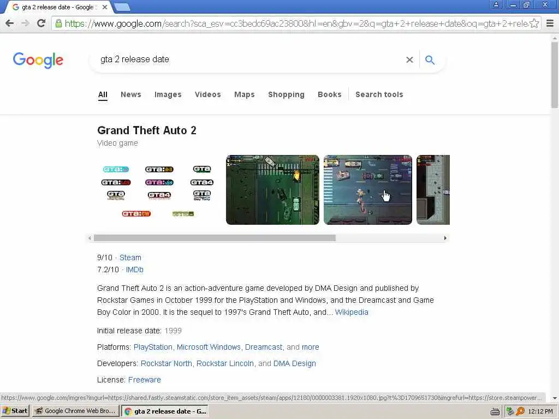Click the user profile icon in title bar
Screen dimensions: 559x419
496,4
